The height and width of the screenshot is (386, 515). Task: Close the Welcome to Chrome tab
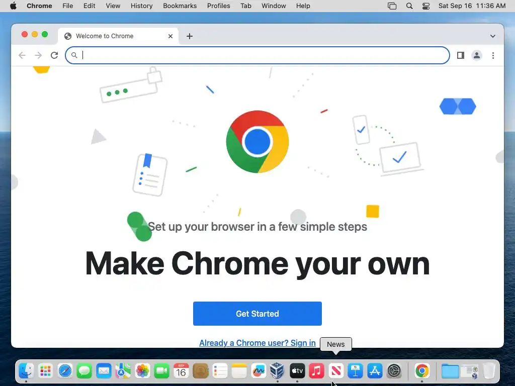click(x=170, y=36)
